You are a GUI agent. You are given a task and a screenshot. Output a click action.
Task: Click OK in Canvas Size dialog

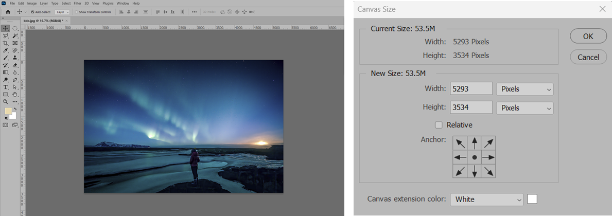point(588,37)
